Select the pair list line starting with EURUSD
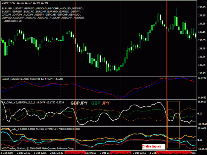The image size is (207, 155). [x=43, y=9]
